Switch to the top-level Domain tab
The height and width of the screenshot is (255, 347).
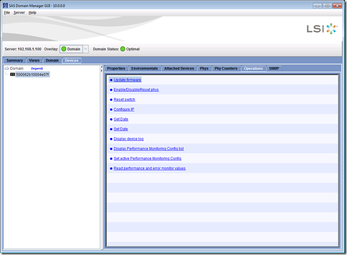pos(52,60)
